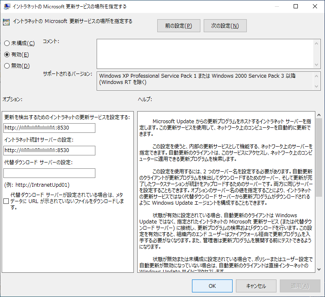Image resolution: width=325 pixels, height=297 pixels.
Task: Click the example text (例: http://IntranetUpd01)
Action: point(37,185)
